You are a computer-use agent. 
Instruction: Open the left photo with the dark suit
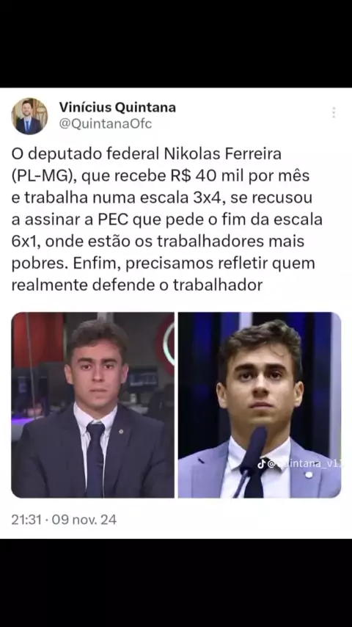pos(92,405)
